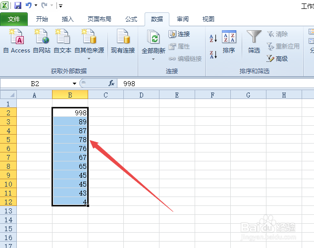This screenshot has width=314, height=248.
Task: Select column F header
Action: coord(212,95)
